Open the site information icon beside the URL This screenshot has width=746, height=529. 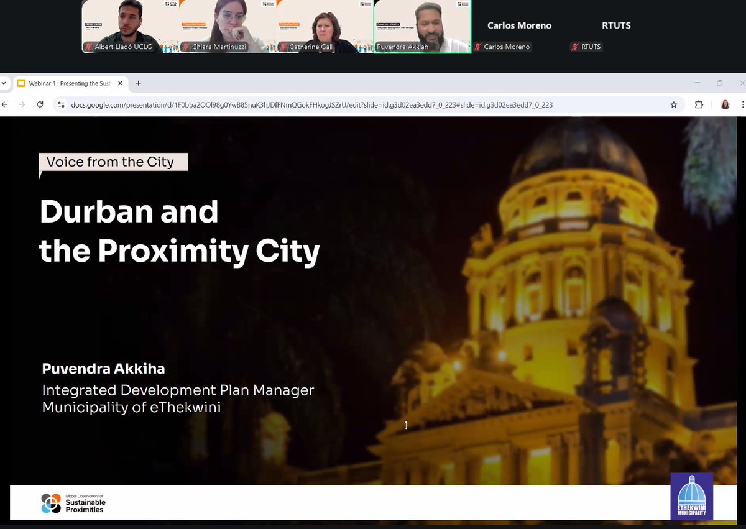(x=62, y=105)
